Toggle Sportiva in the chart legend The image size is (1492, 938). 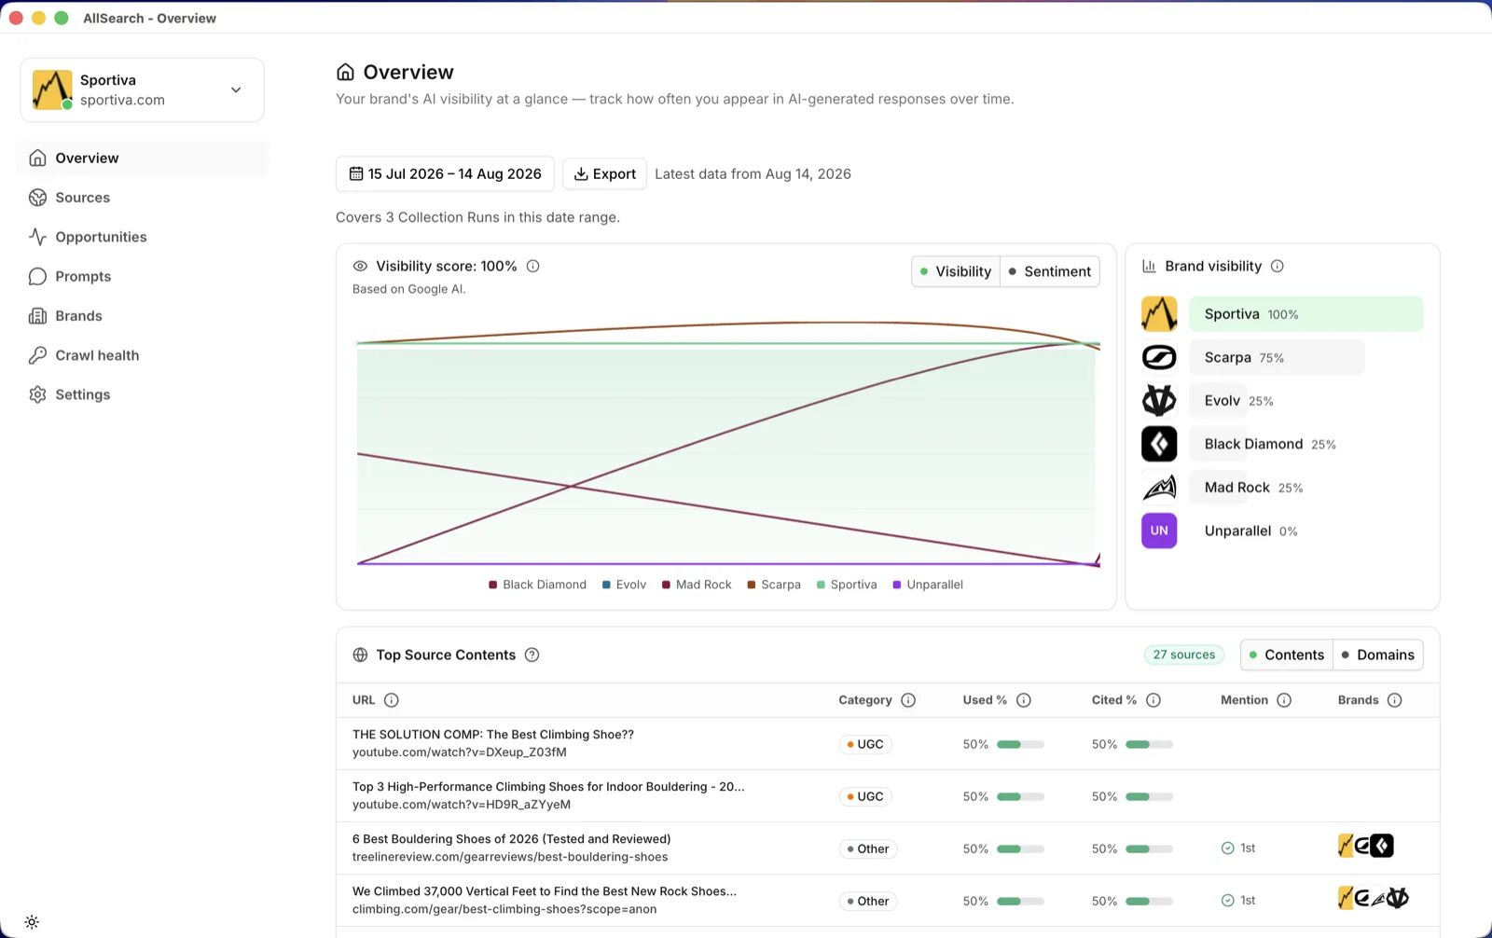(847, 585)
